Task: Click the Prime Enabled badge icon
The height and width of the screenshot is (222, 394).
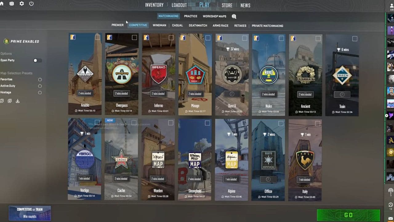Action: click(6, 41)
